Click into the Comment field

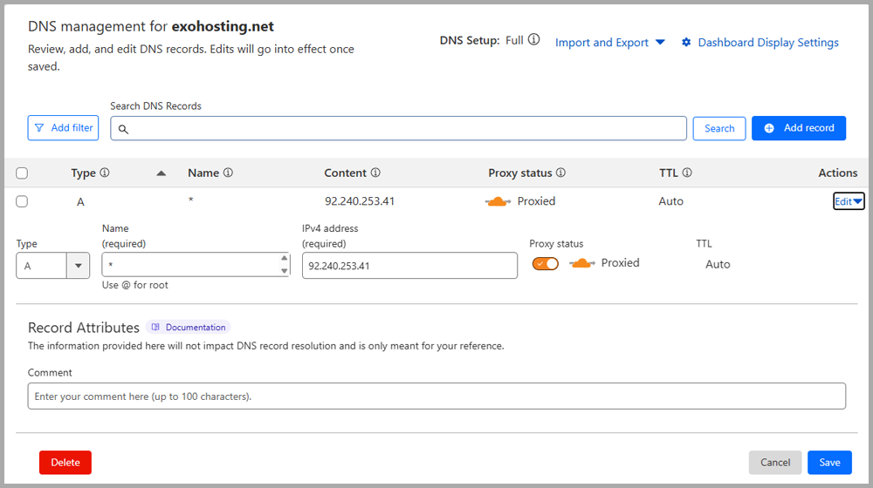click(436, 396)
